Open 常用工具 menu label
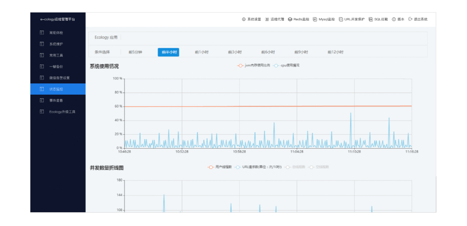The width and height of the screenshot is (467, 226). point(56,55)
